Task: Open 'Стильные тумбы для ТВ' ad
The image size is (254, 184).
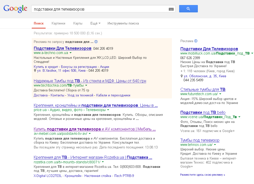Action: tap(203, 90)
